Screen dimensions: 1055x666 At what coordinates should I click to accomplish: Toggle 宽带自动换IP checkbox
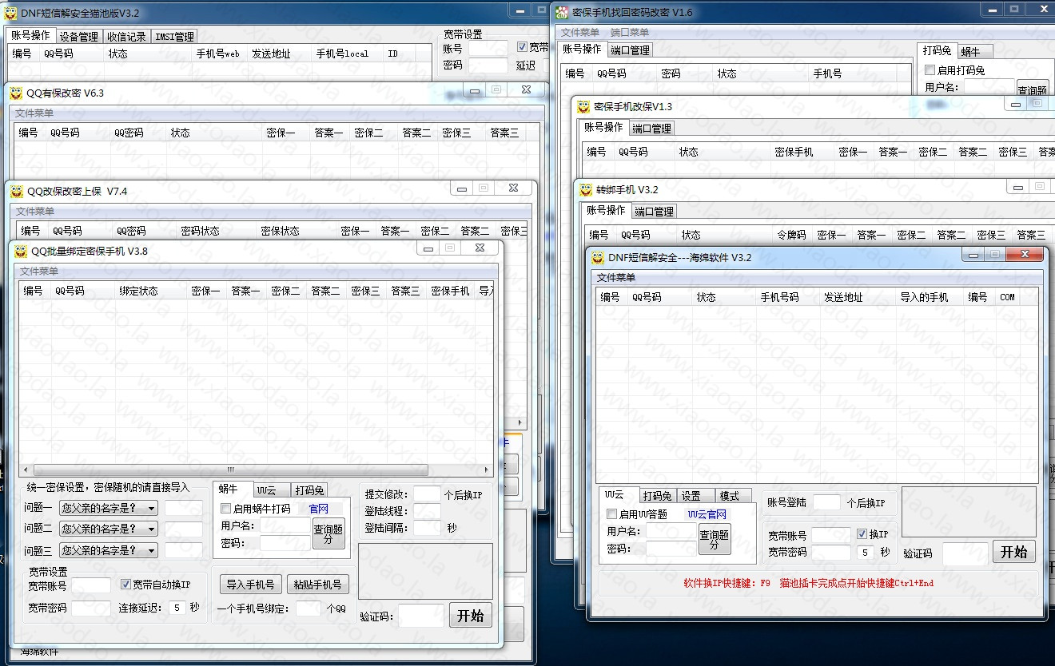point(125,585)
